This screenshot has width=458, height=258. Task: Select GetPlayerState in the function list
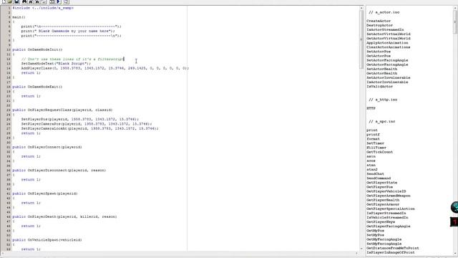381,183
